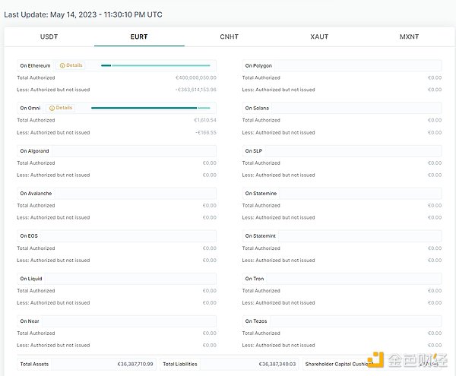Open Details for On Omni
Screen dimensions: 456x376
(64, 108)
